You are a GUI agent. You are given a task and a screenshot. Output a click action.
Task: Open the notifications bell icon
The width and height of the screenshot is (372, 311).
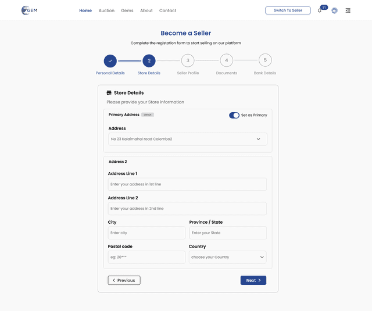(x=320, y=10)
